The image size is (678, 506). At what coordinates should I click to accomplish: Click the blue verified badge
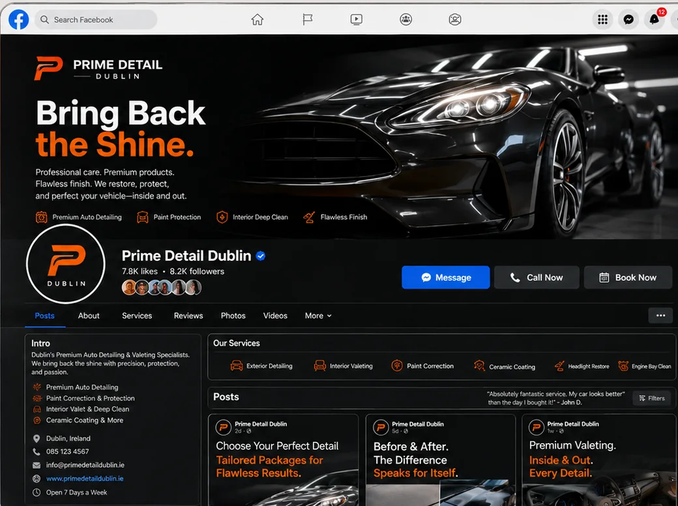pyautogui.click(x=261, y=256)
